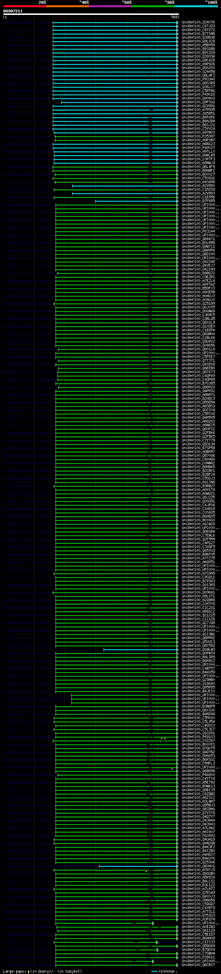The width and height of the screenshot is (221, 974).
Task: Select hit UniRef100_Q6CNI7
Action: 198,965
